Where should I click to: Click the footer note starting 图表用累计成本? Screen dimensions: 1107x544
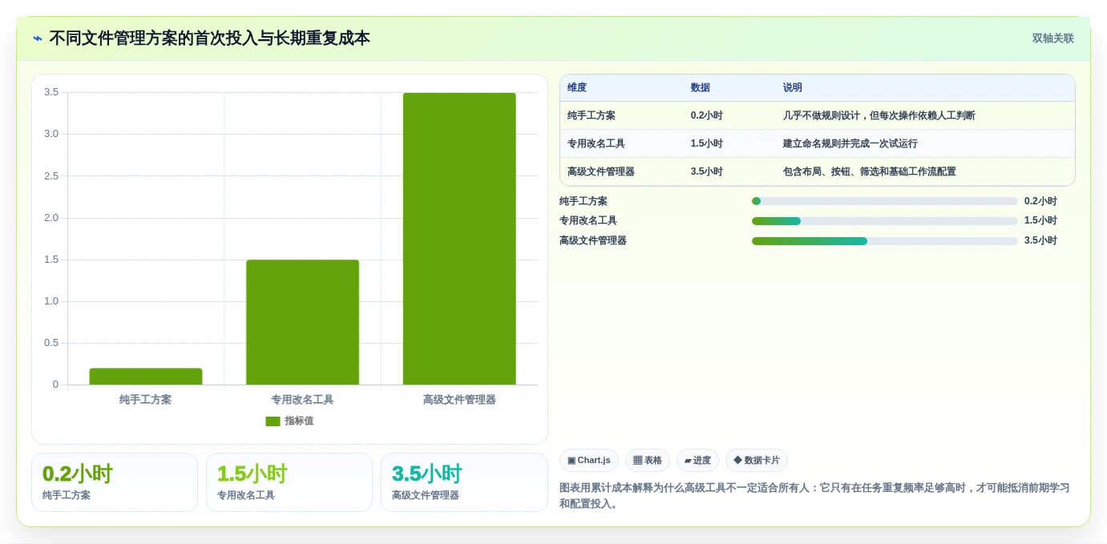click(814, 495)
